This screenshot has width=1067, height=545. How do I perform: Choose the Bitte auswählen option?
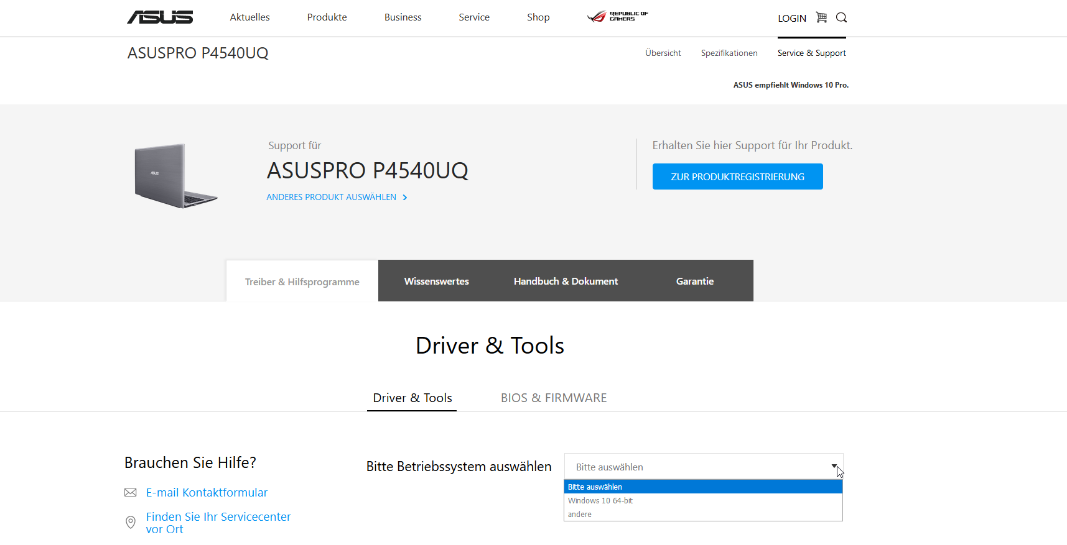(703, 487)
